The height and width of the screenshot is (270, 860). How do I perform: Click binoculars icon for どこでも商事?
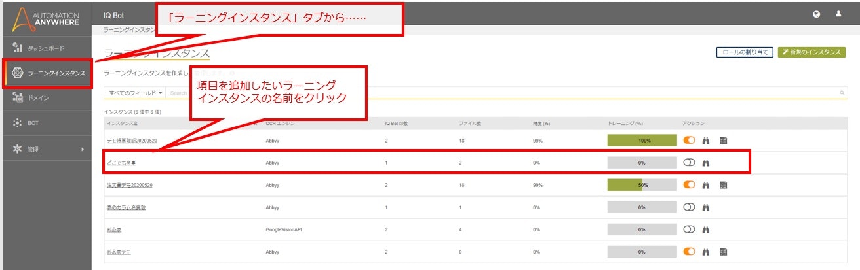[707, 163]
